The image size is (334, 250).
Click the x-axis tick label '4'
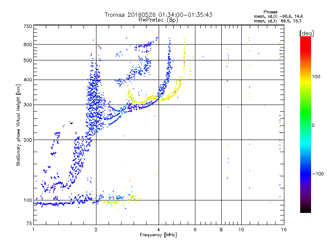pyautogui.click(x=159, y=230)
